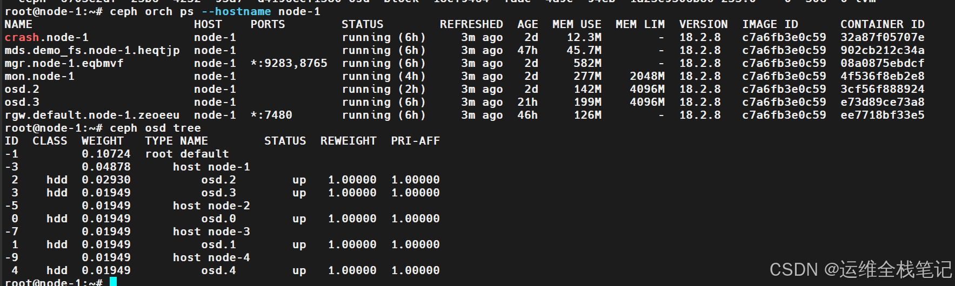Click the IMAGE ID column header
This screenshot has width=955, height=286.
click(x=770, y=24)
